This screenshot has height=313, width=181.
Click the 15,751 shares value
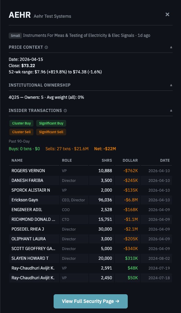point(105,219)
